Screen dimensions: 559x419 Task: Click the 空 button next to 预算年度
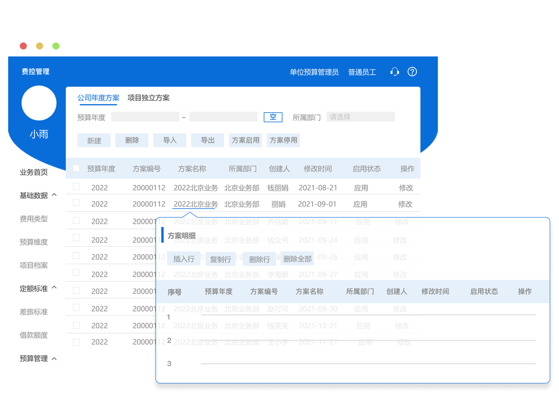(x=273, y=116)
